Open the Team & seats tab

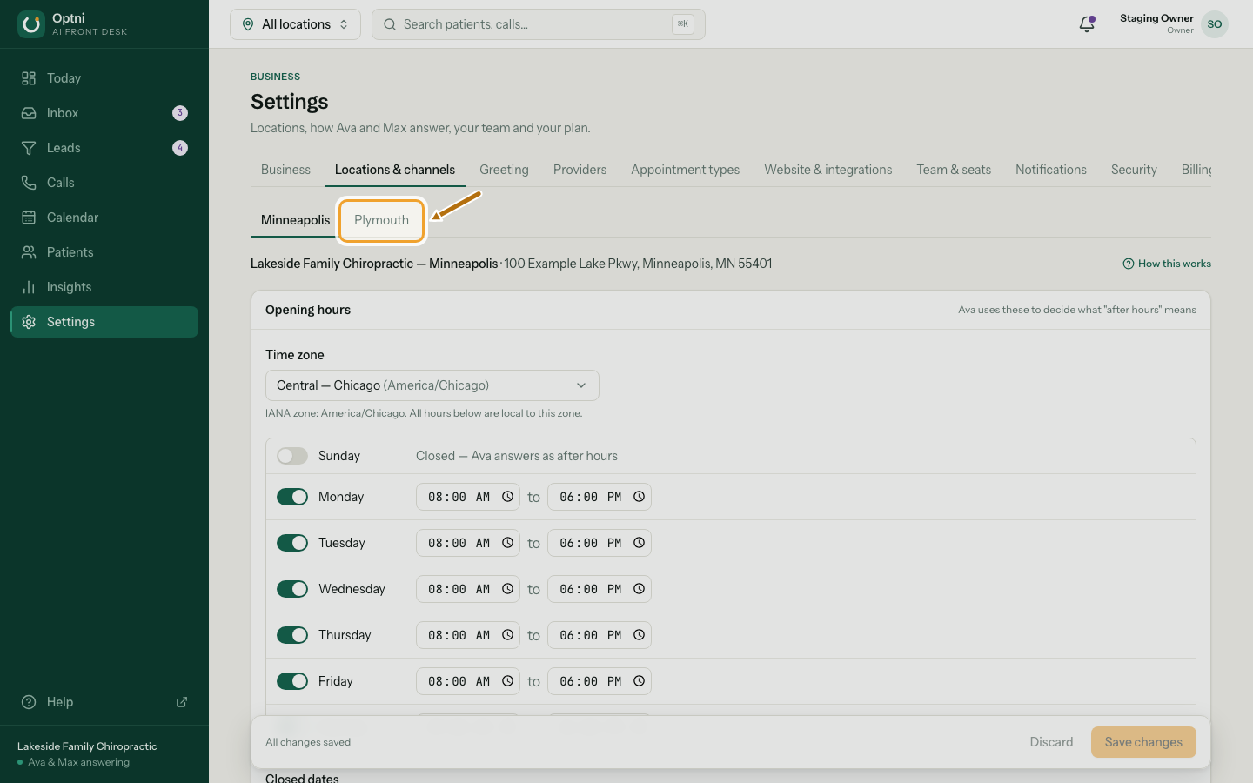(954, 170)
